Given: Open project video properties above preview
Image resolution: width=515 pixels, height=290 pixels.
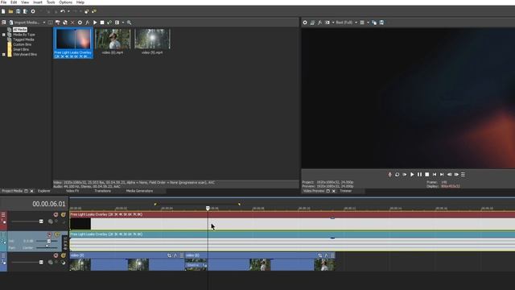Looking at the screenshot, I should click(x=305, y=23).
